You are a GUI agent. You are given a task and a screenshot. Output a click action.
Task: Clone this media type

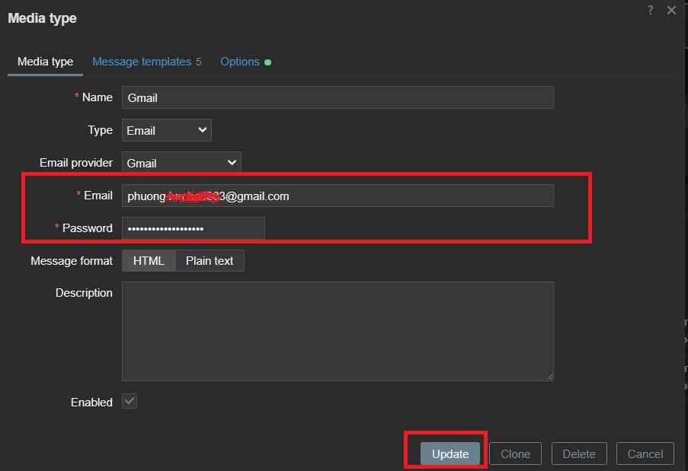pyautogui.click(x=515, y=454)
